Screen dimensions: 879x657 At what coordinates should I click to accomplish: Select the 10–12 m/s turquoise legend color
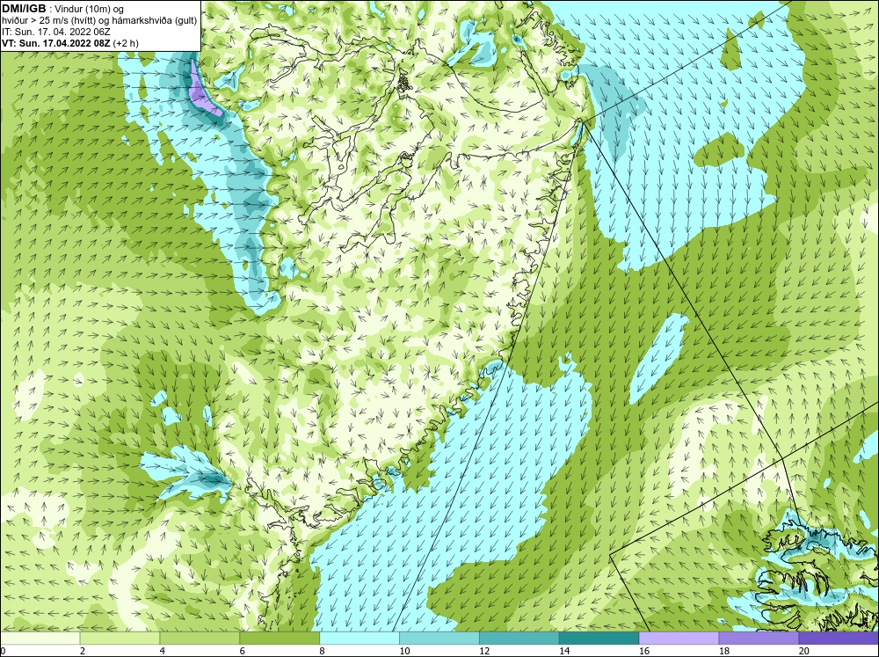[439, 638]
